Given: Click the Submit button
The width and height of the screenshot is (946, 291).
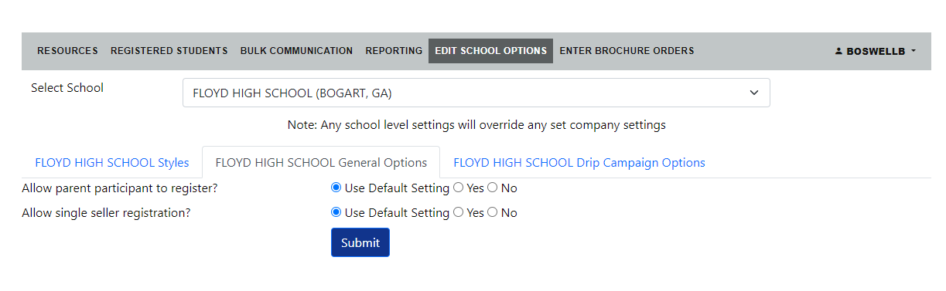Looking at the screenshot, I should coord(360,242).
